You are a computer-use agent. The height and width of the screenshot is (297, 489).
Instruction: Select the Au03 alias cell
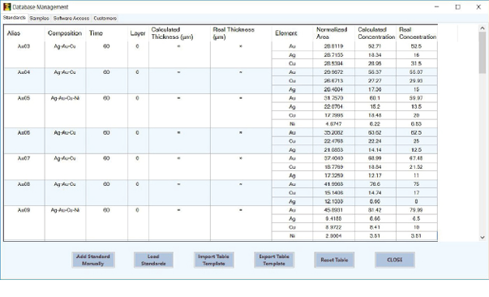tap(24, 54)
